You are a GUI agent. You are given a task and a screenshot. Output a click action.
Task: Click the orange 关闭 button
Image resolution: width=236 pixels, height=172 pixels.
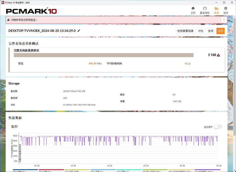(x=220, y=31)
